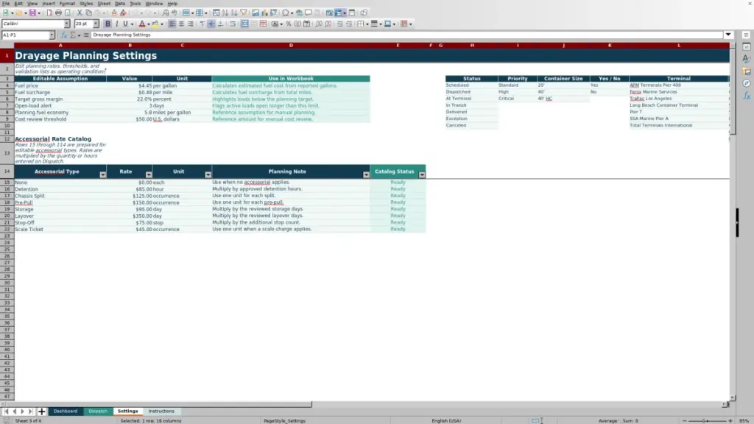Click the Format as Percent icon
Image resolution: width=754 pixels, height=424 pixels.
(289, 24)
